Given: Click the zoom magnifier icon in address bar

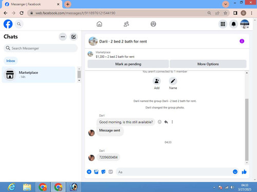Looking at the screenshot, I should 209,13.
